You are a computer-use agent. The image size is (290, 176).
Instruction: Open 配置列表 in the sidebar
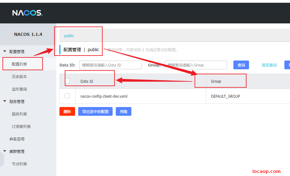(x=19, y=64)
